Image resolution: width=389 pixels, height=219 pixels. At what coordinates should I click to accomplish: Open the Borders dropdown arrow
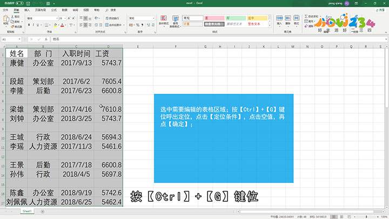pyautogui.click(x=50, y=25)
